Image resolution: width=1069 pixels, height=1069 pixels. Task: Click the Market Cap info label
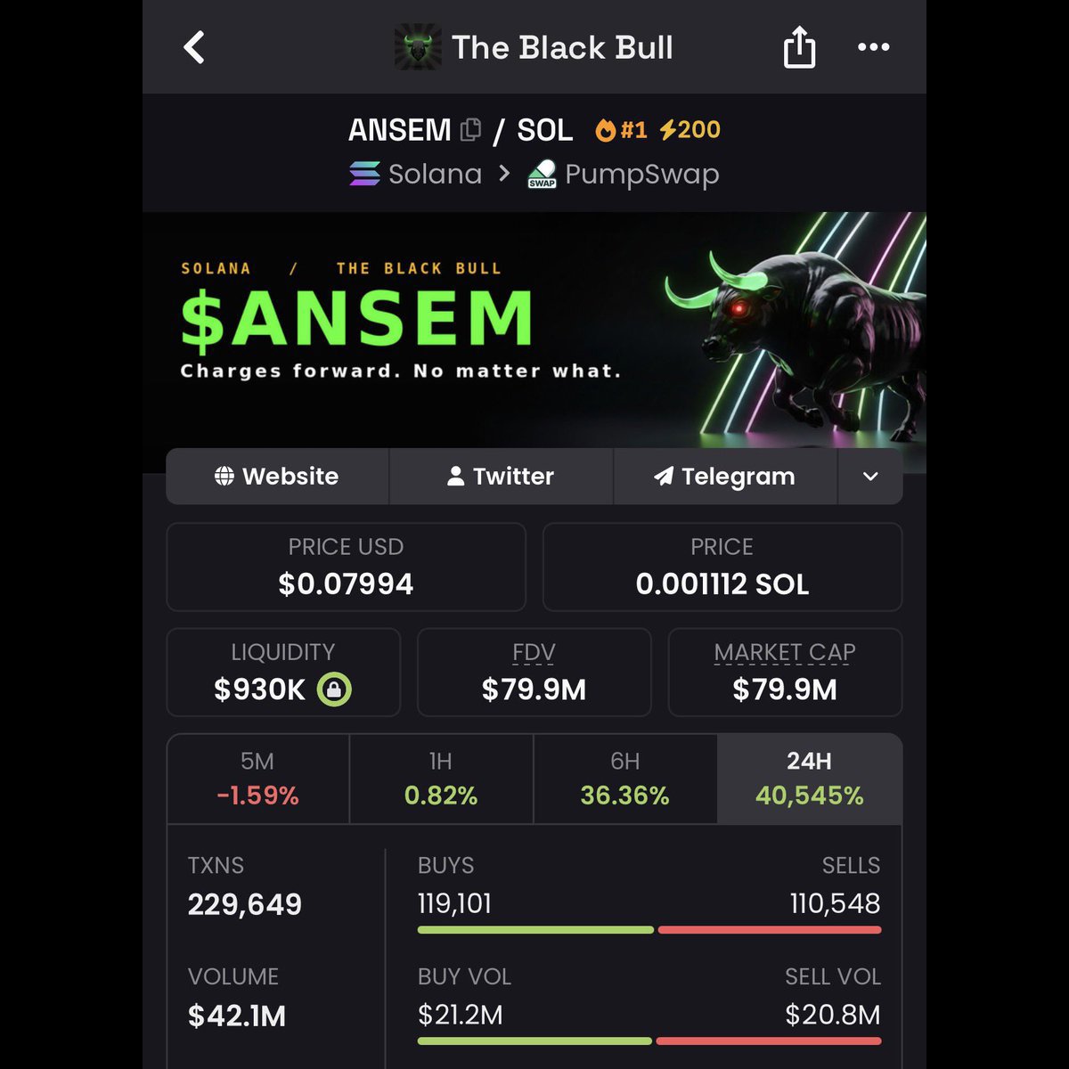coord(785,652)
